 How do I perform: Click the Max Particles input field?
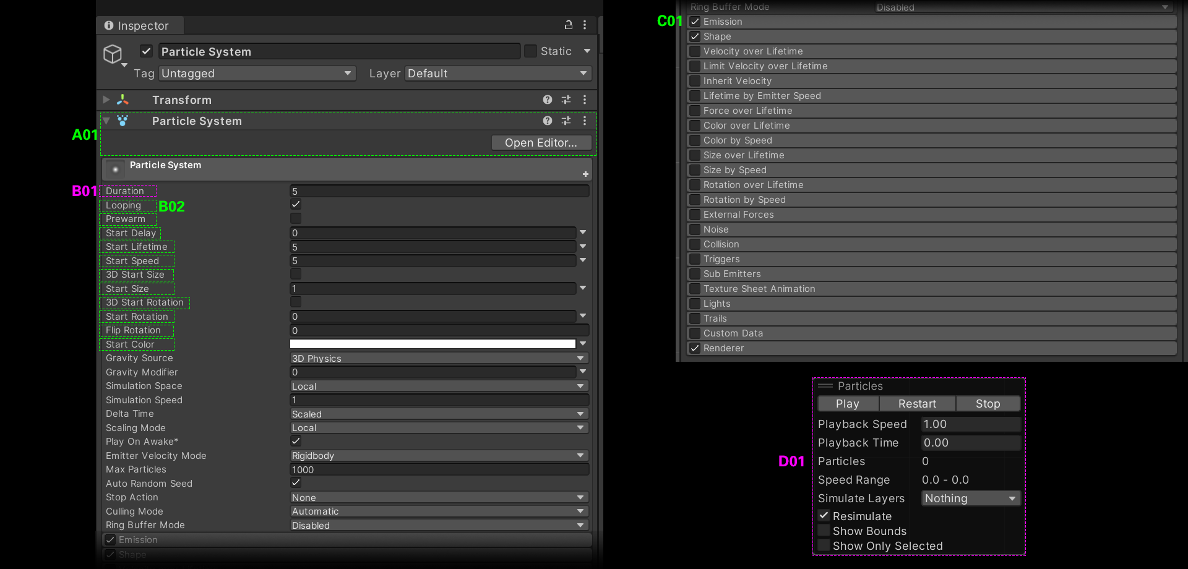pyautogui.click(x=439, y=469)
